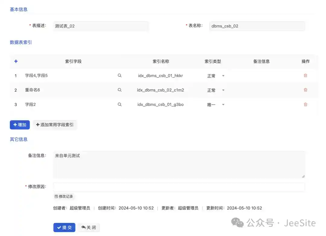Change the 唯一 index type dropdown
The image size is (326, 236).
pos(216,105)
